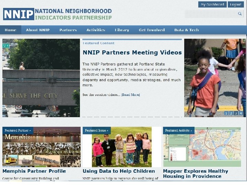Click the group of children photo

tap(121, 147)
